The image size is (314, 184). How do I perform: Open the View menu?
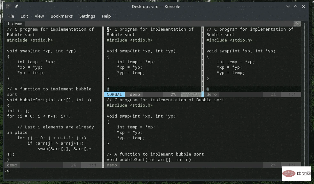39,16
